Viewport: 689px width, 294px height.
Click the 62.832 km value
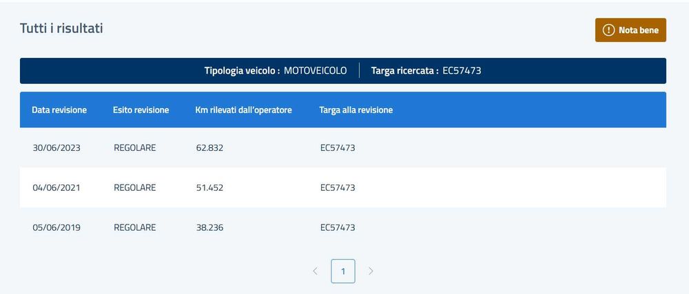pyautogui.click(x=209, y=148)
